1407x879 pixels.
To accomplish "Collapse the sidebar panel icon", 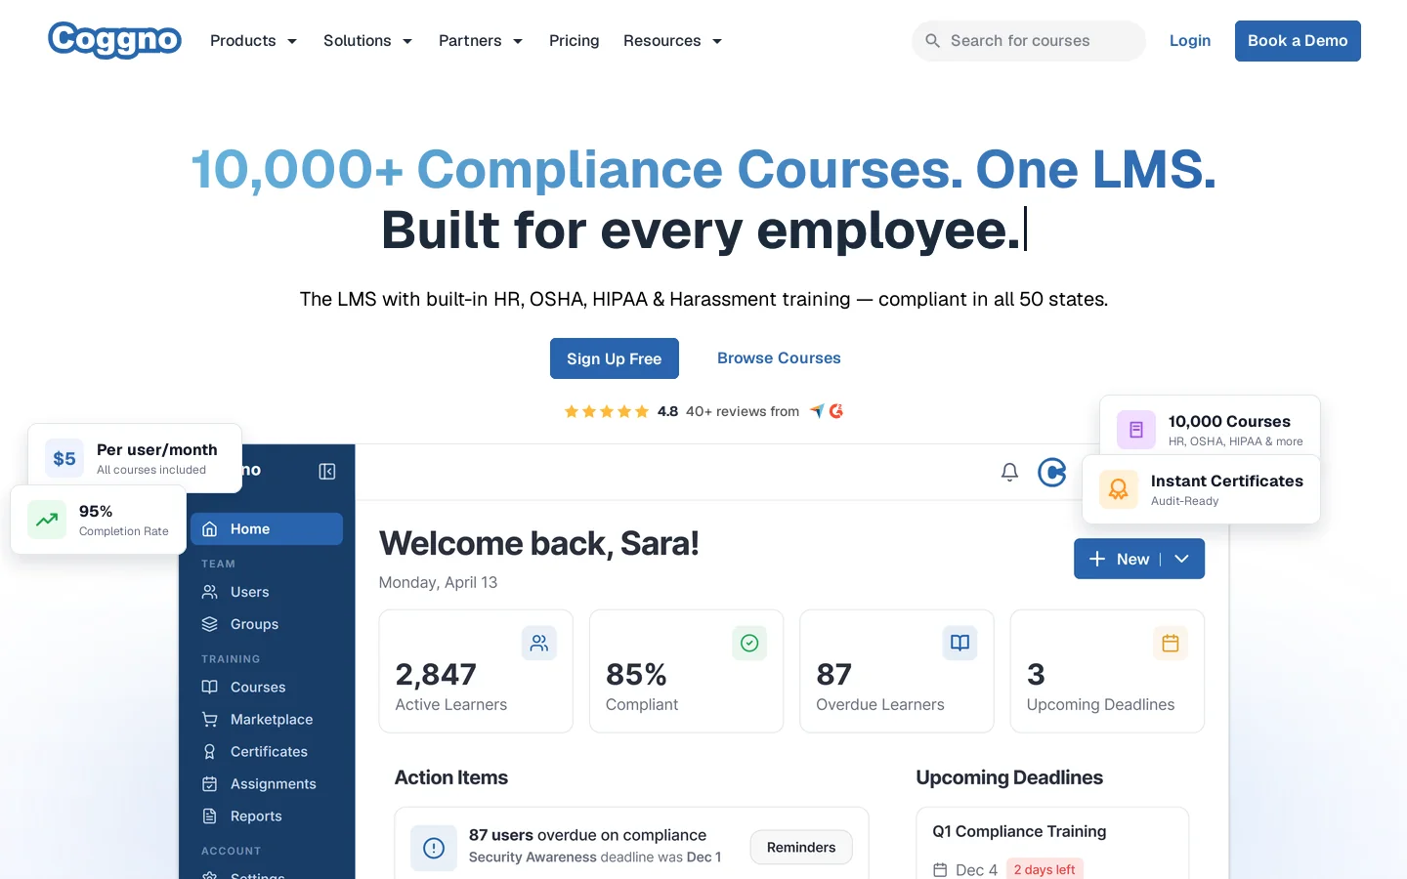I will tap(327, 472).
